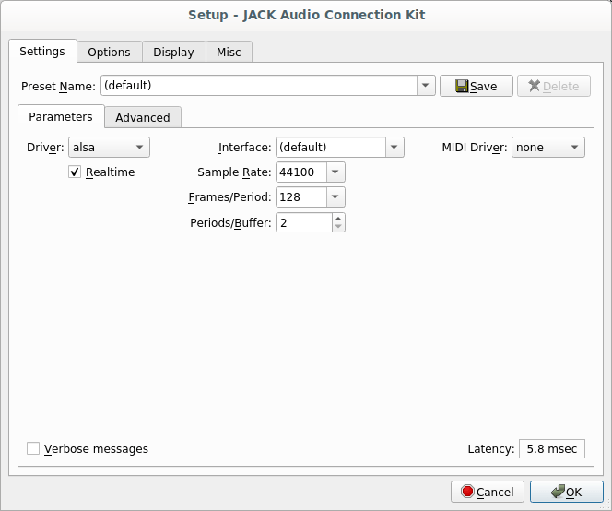612x511 pixels.
Task: Click the Save preset floppy icon
Action: [460, 86]
